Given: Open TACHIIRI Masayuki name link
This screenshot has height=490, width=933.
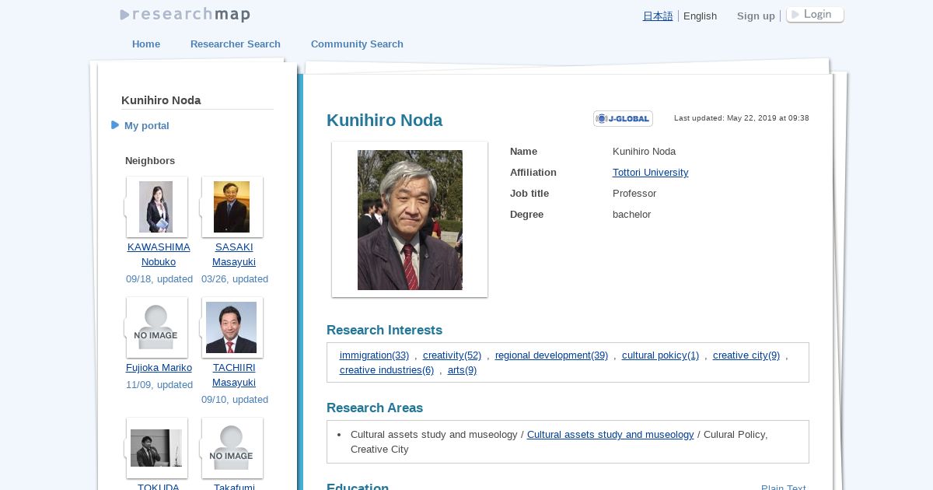Looking at the screenshot, I should (x=234, y=375).
